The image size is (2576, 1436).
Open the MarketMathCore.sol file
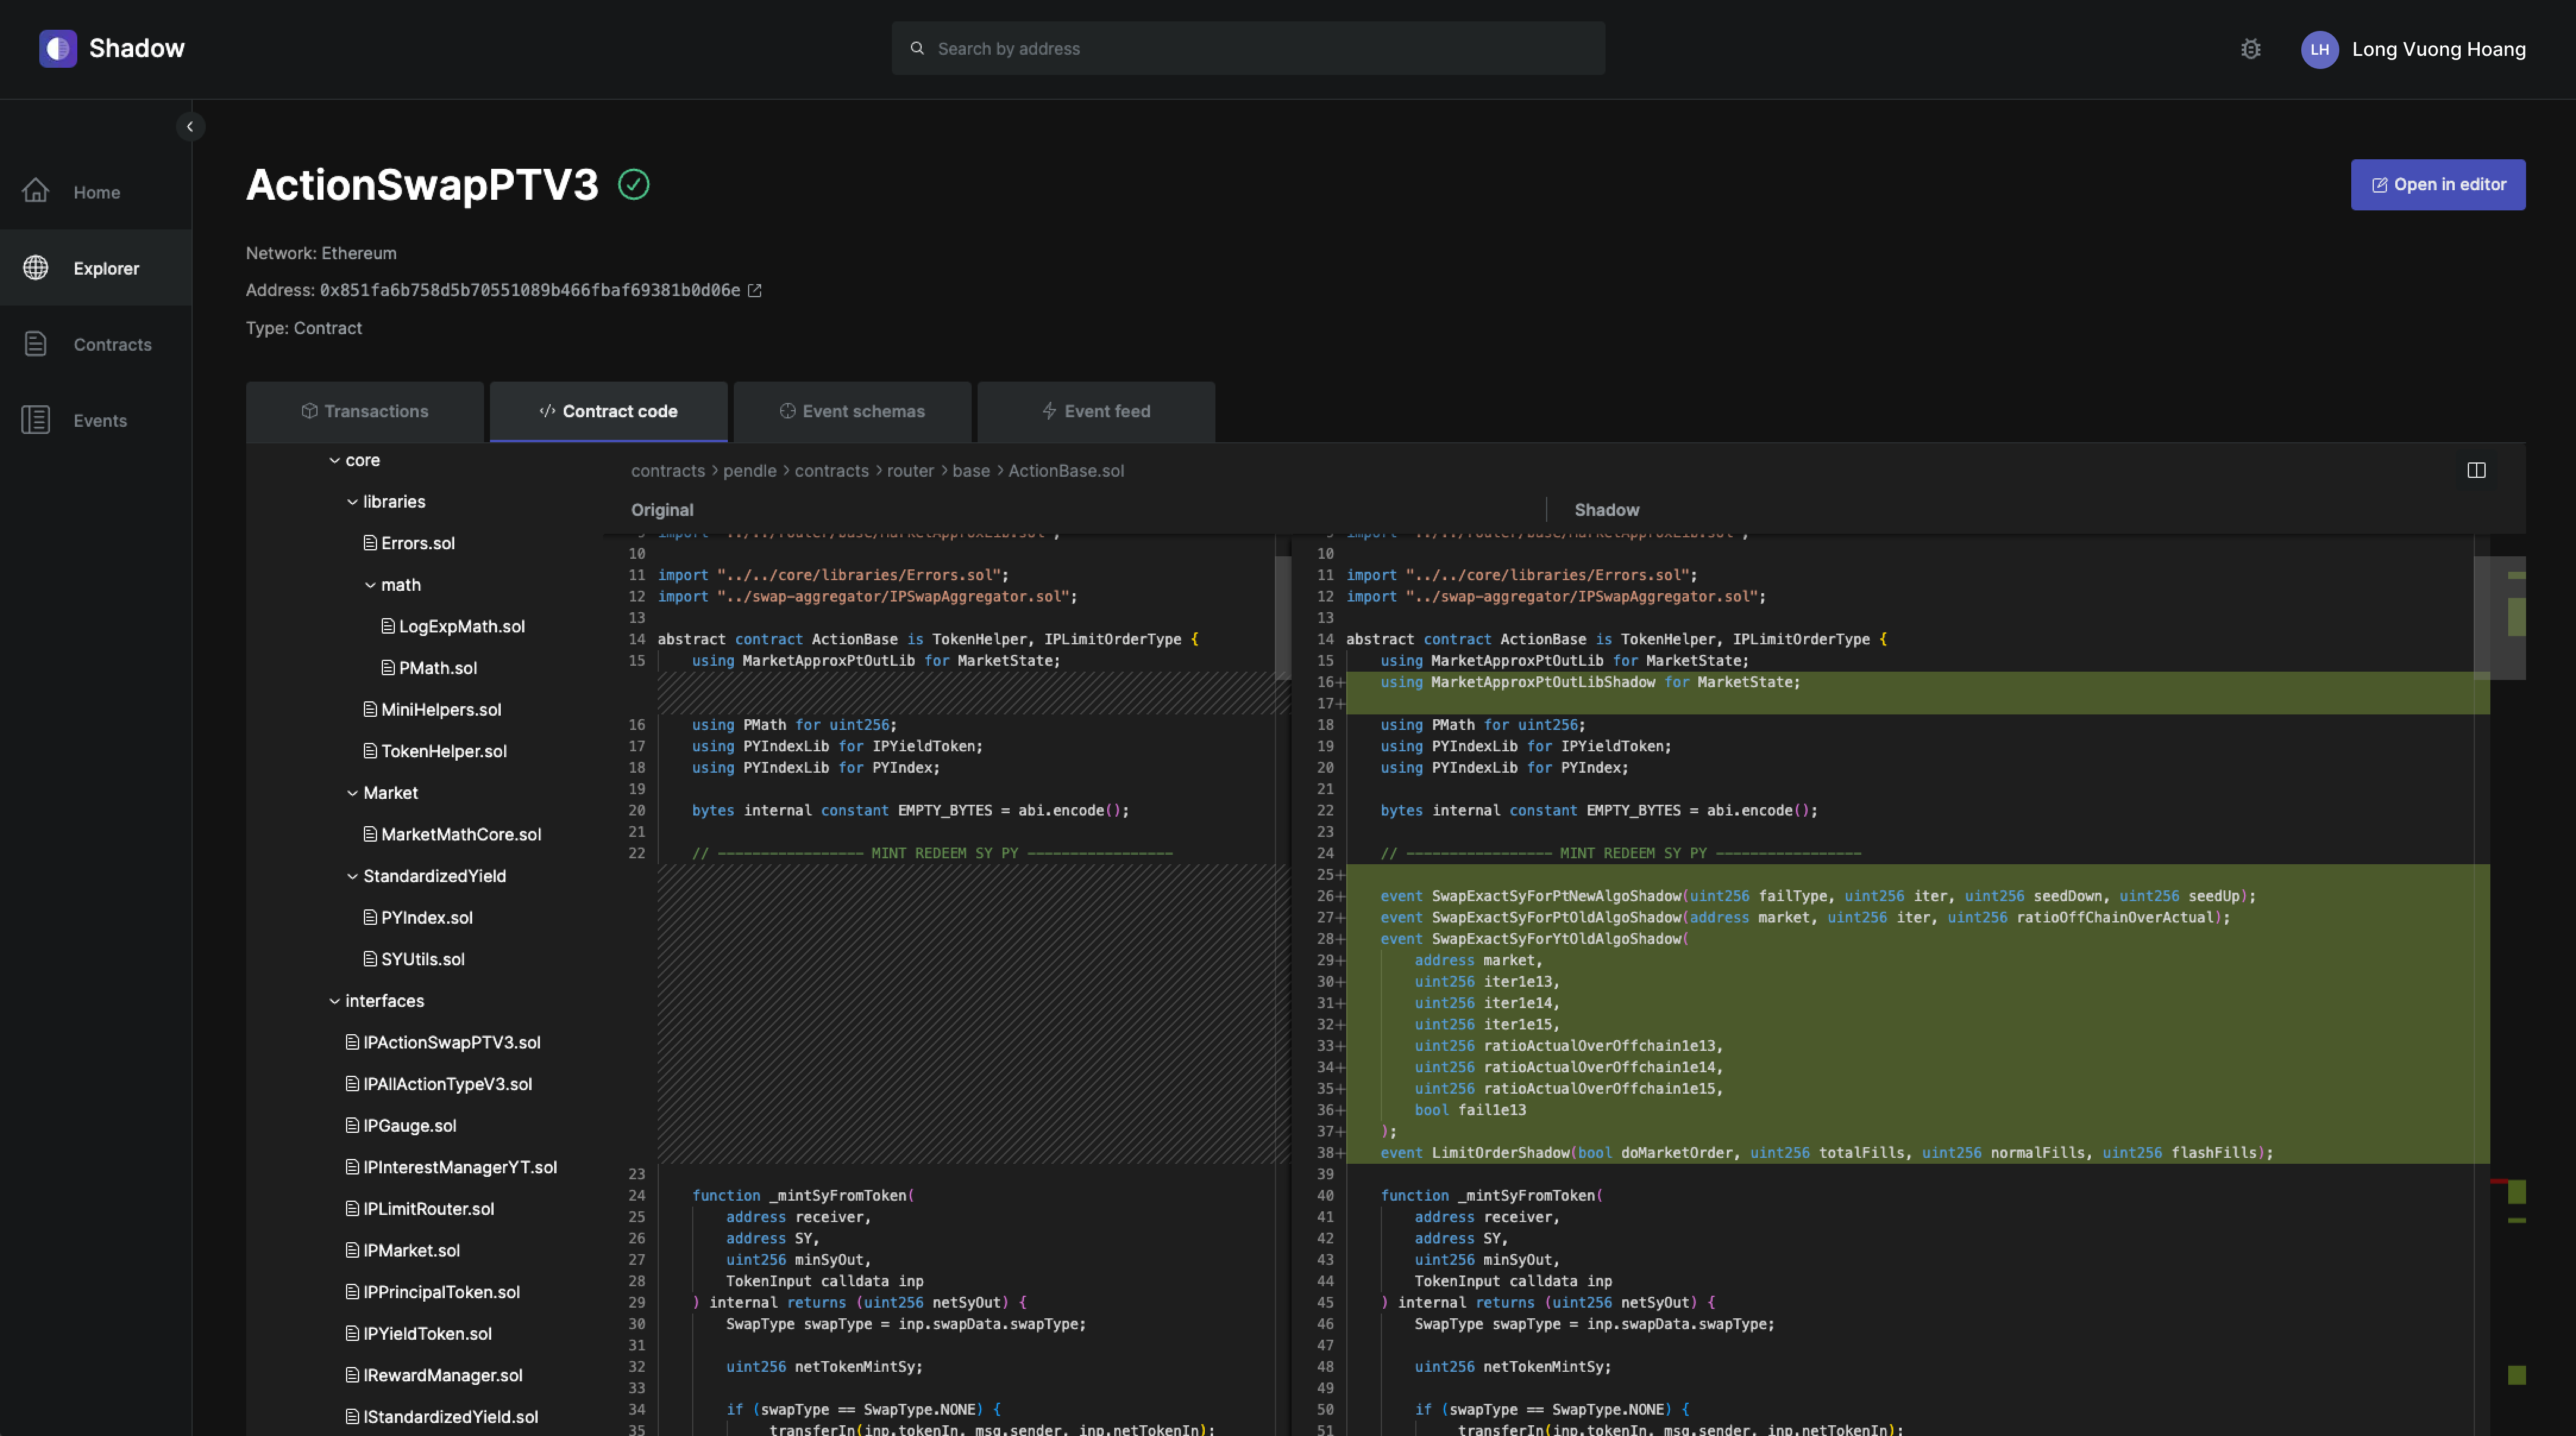pos(460,834)
